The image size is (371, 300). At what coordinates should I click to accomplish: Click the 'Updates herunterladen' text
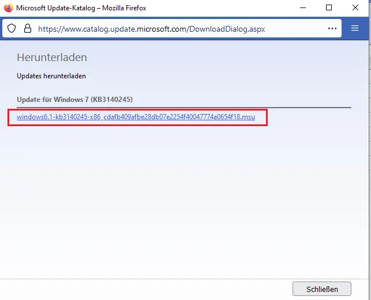51,76
